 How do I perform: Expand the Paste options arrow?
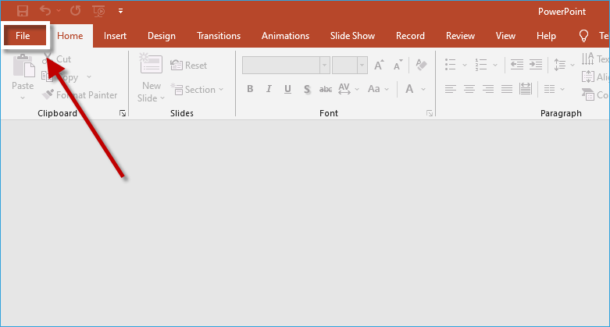[x=23, y=98]
